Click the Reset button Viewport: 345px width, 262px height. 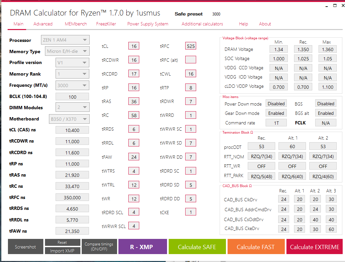tap(63, 243)
